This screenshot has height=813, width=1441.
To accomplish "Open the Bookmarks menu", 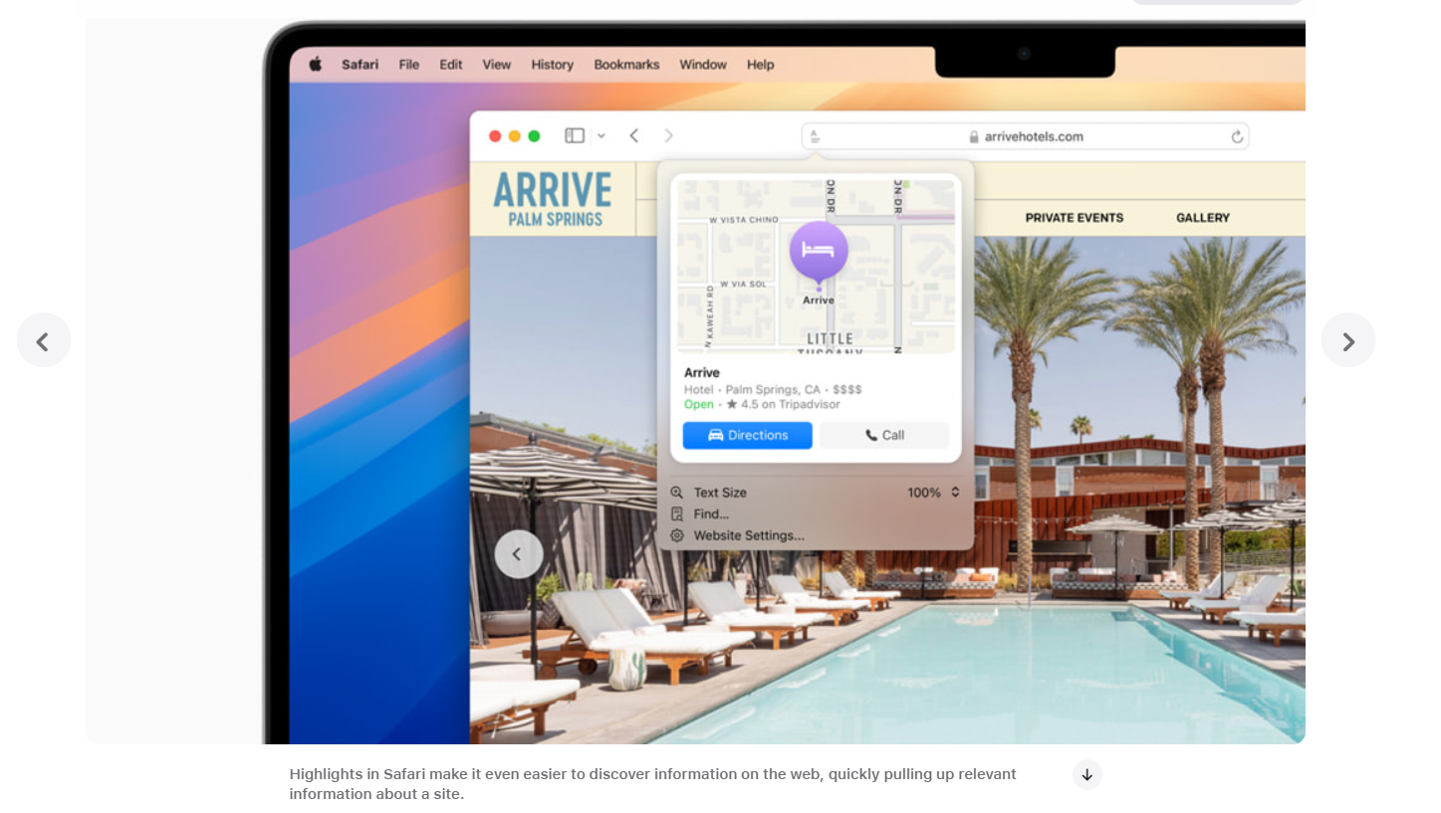I will click(x=626, y=65).
